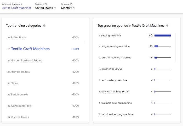Click the growing queries list scrollbar
183x126 pixels.
[x=176, y=48]
